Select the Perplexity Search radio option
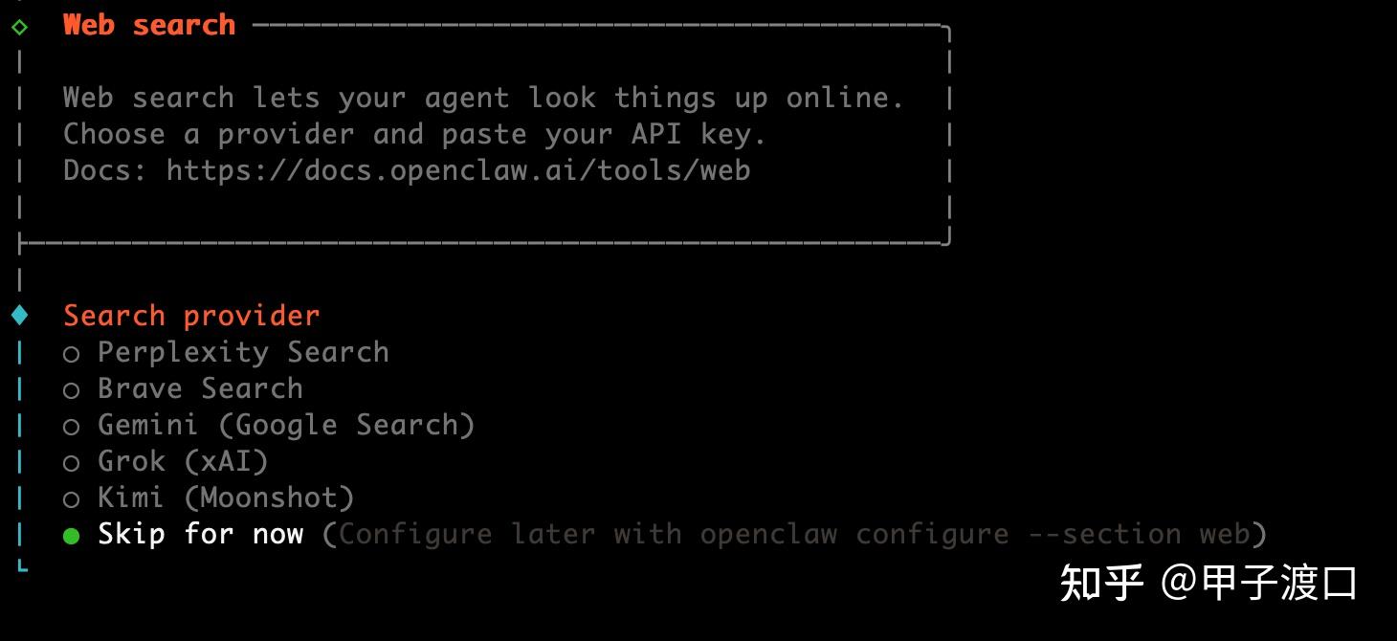 pos(72,353)
